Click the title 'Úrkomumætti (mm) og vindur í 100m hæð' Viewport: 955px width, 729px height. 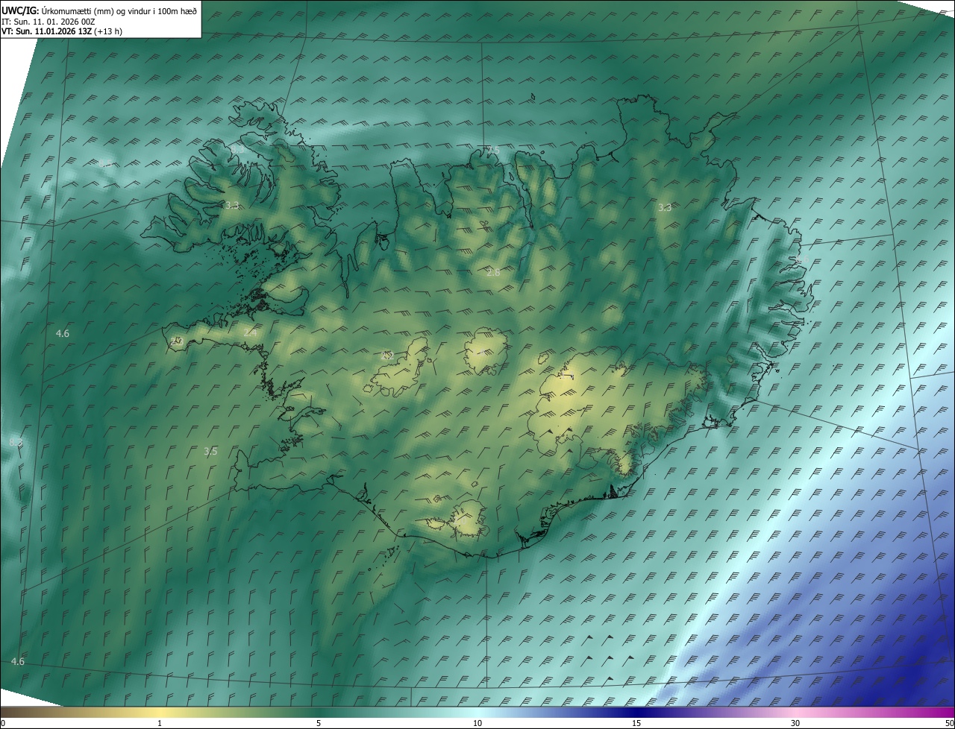click(119, 10)
